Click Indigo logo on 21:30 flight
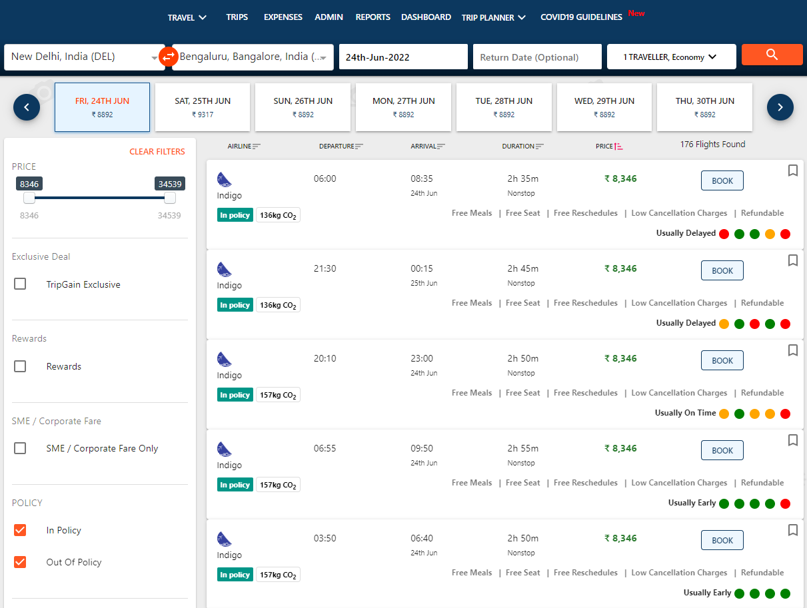Screen dimensions: 807x608 225,269
